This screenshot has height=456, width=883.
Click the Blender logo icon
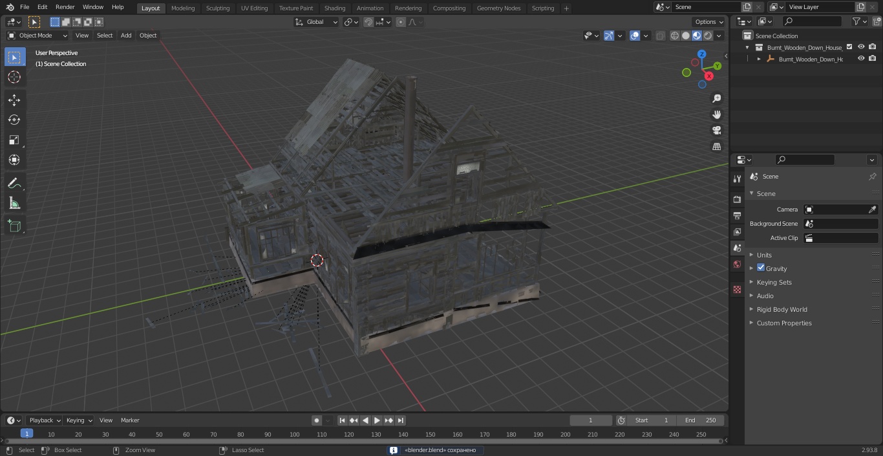[9, 7]
